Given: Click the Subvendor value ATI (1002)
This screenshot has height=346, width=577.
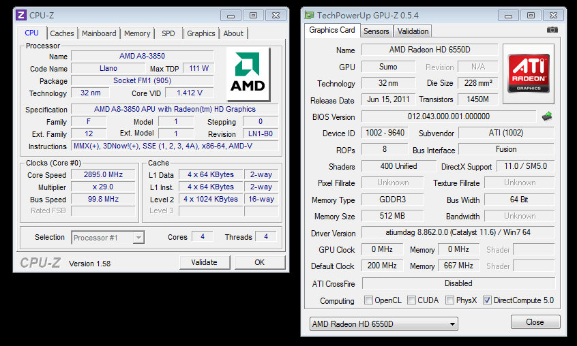Looking at the screenshot, I should (506, 133).
